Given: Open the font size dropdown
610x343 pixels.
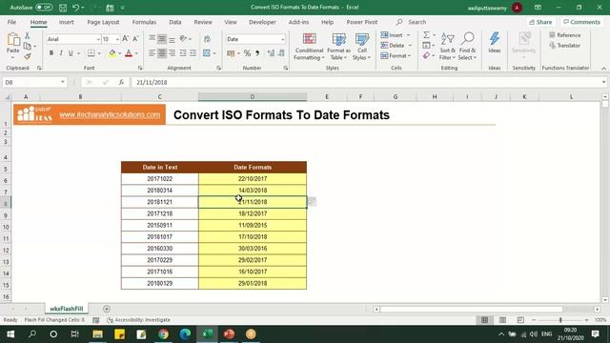Looking at the screenshot, I should point(117,39).
